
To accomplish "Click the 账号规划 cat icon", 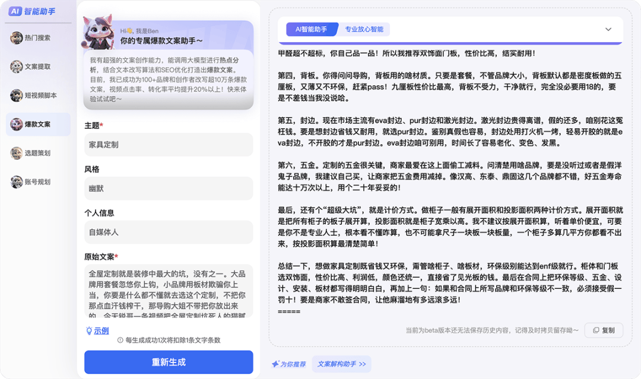I will coord(17,182).
